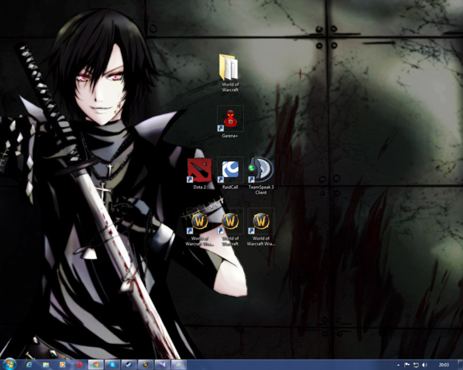463x370 pixels.
Task: Click the RaidCall desktop shortcut
Action: tap(230, 171)
